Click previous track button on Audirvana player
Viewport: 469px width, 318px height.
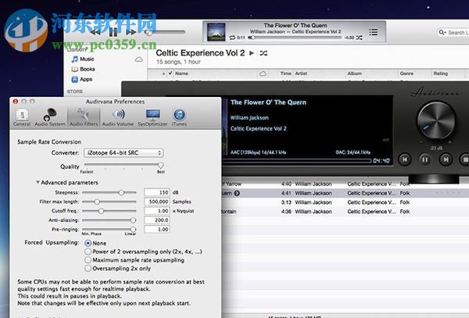pyautogui.click(x=405, y=159)
